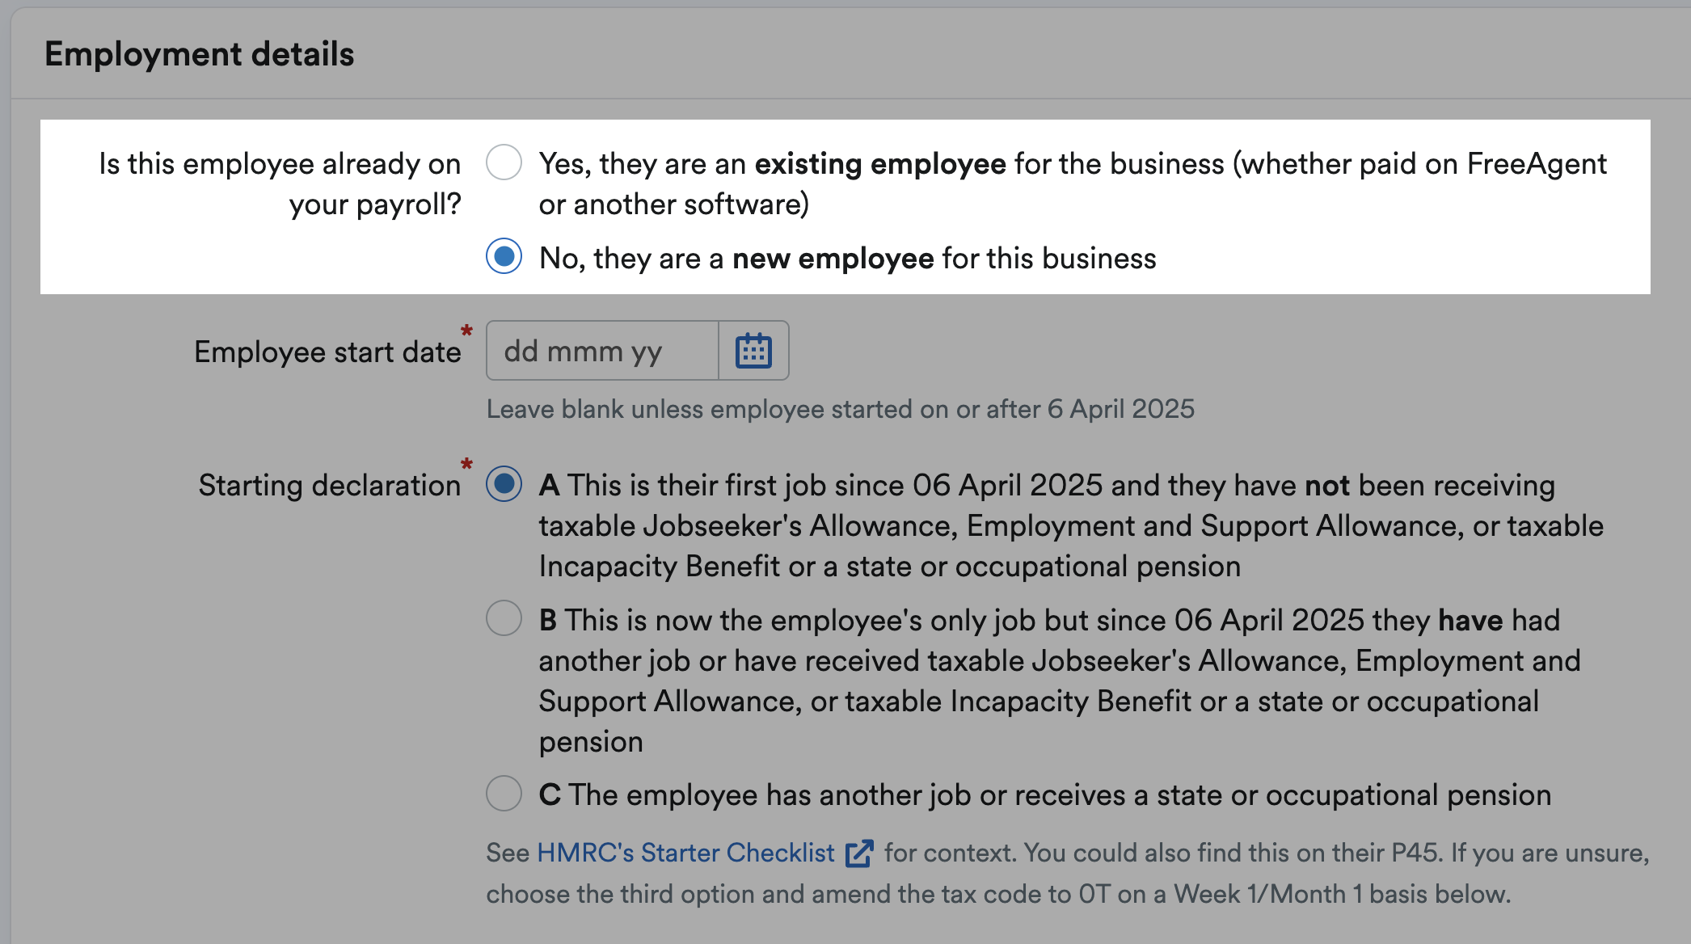Pick starting declaration B for only job
This screenshot has width=1691, height=944.
tap(504, 619)
